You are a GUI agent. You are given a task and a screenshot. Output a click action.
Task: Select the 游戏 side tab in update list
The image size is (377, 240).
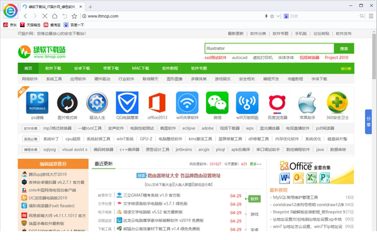point(254,214)
